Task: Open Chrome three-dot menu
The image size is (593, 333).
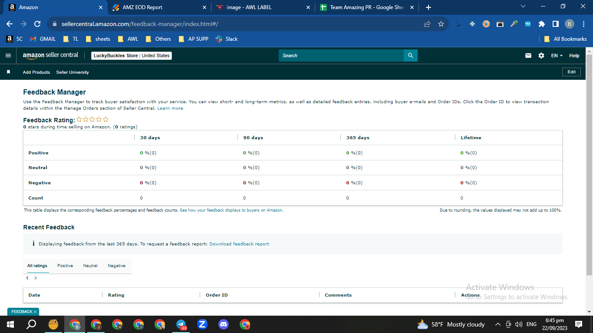Action: [x=583, y=24]
